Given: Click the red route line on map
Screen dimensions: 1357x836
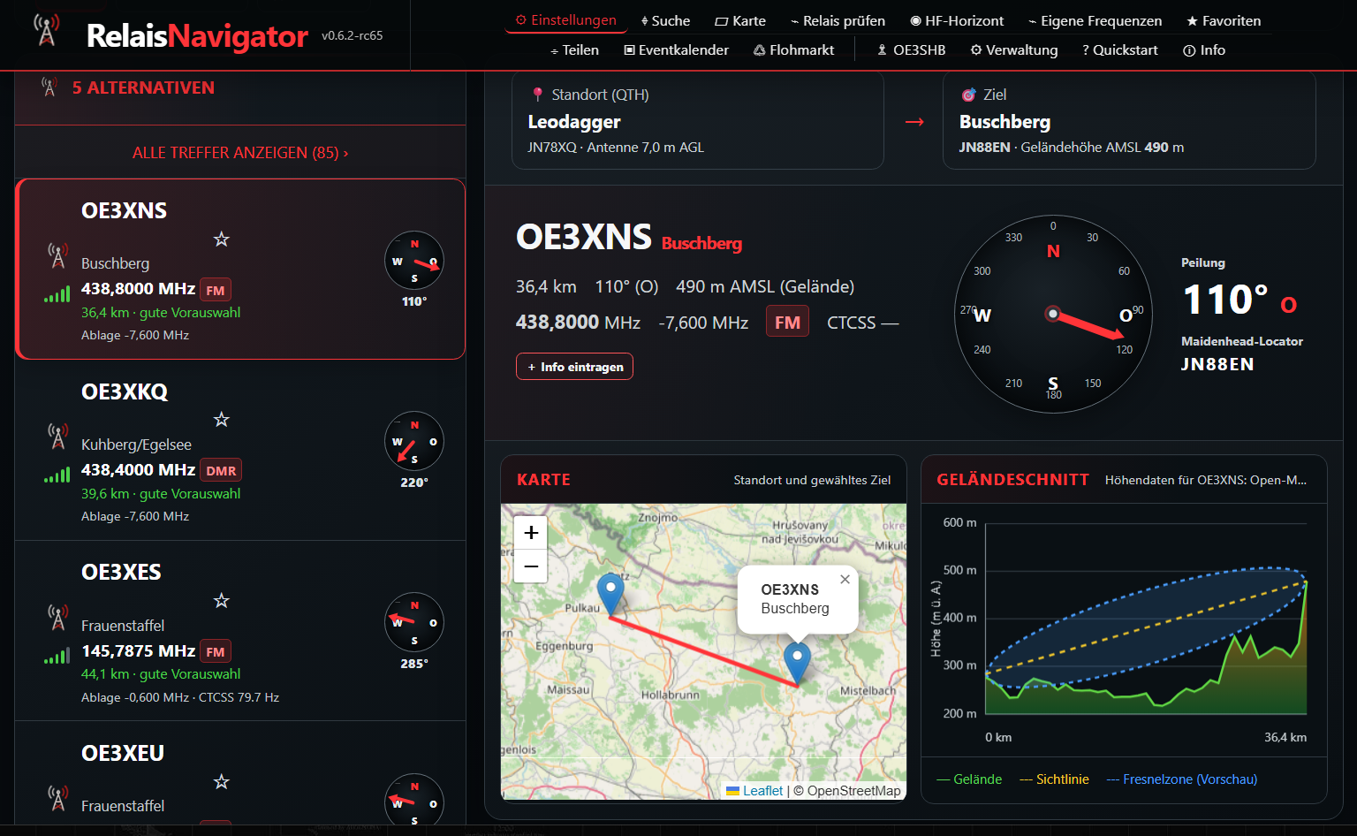Looking at the screenshot, I should (703, 650).
